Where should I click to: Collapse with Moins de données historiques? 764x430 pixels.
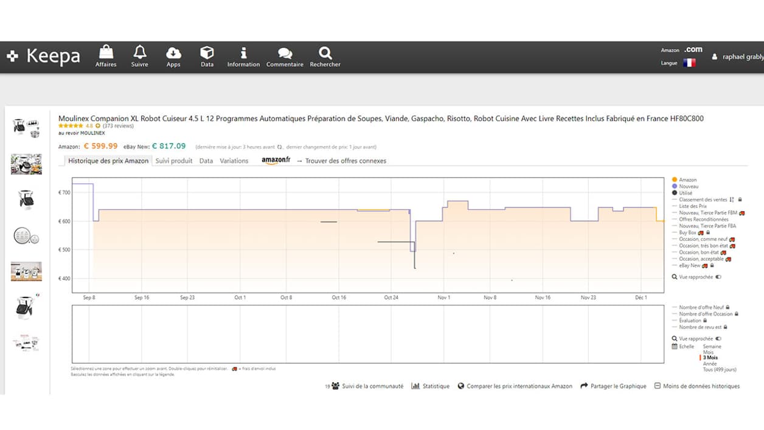pyautogui.click(x=697, y=386)
